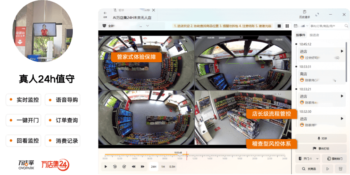Select the 1H timeline range
Screen dimensions: 350x175
pyautogui.click(x=163, y=167)
